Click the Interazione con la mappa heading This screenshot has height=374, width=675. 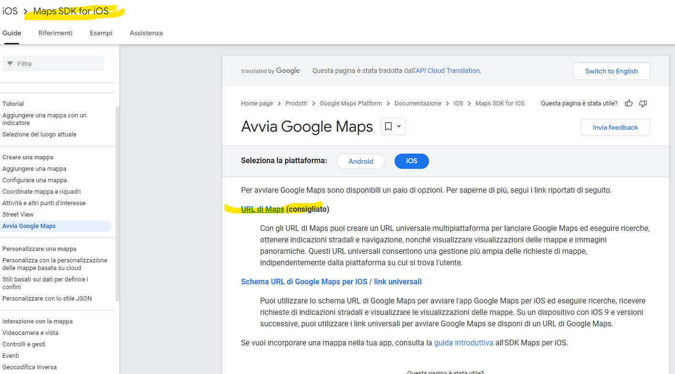[37, 322]
